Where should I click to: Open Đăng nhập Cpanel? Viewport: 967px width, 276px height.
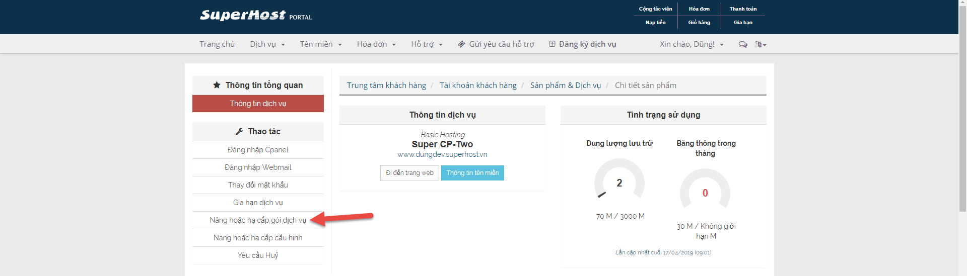tap(258, 150)
